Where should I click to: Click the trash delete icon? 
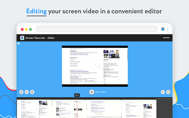tap(32, 92)
